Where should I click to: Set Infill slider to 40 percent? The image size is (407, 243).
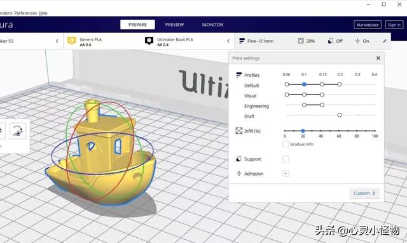tap(321, 131)
